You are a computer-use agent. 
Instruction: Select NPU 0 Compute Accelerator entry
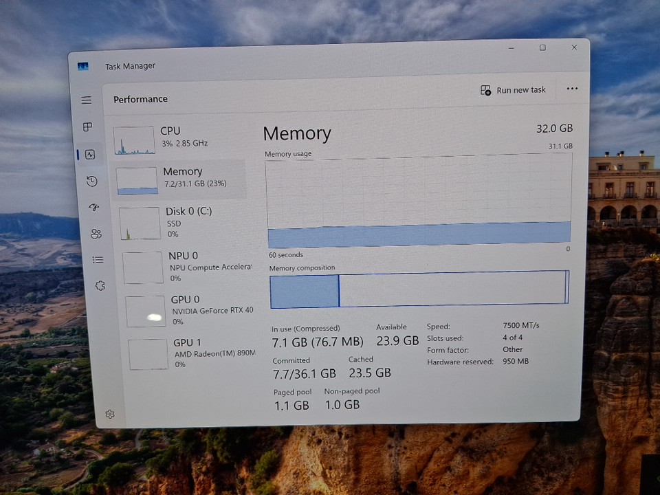(189, 267)
